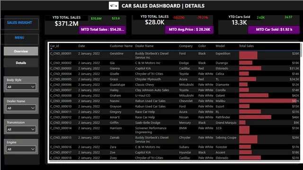Image resolution: width=303 pixels, height=170 pixels.
Task: Click model Sebring Coupe
Action: click(x=226, y=137)
